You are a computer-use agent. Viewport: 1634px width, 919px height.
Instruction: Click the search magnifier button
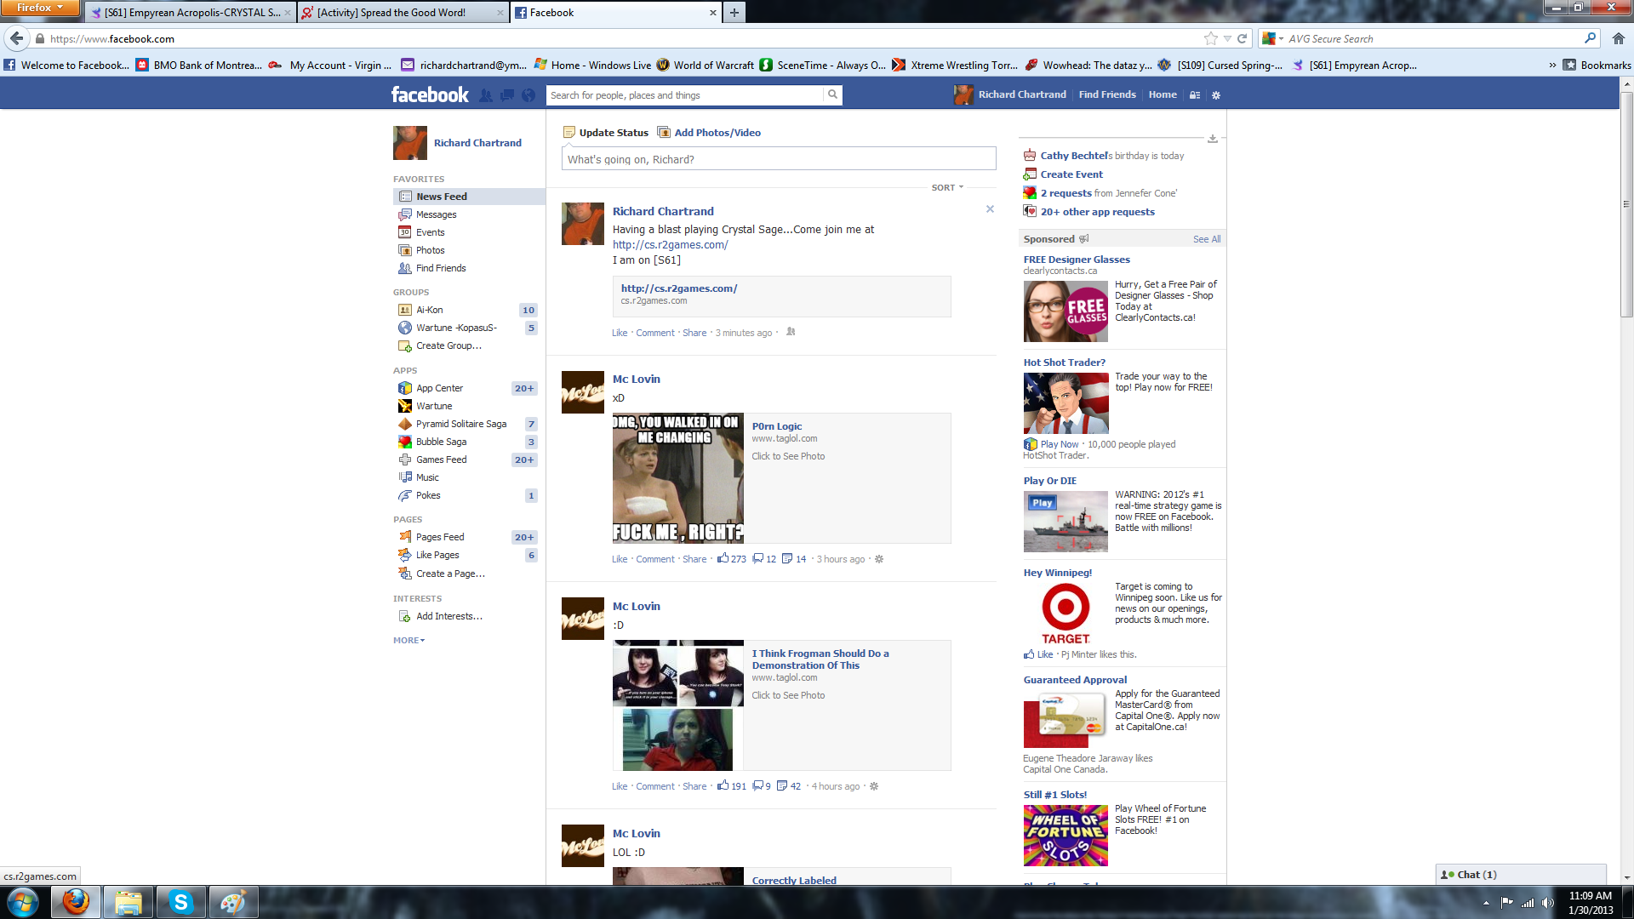pos(832,94)
